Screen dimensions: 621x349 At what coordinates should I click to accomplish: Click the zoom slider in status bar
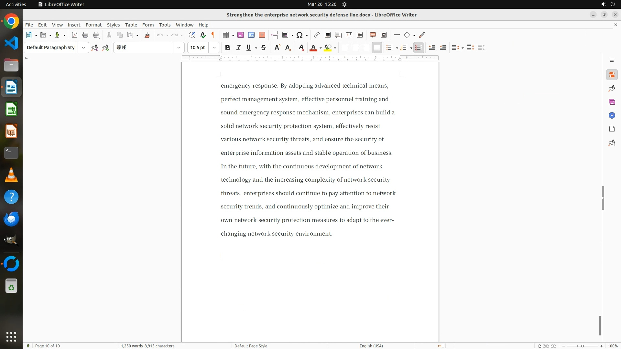[x=583, y=346]
